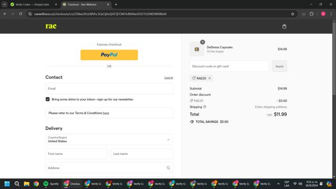The image size is (336, 189).
Task: Switch the ESP LAA keyboard language
Action: [x=287, y=184]
